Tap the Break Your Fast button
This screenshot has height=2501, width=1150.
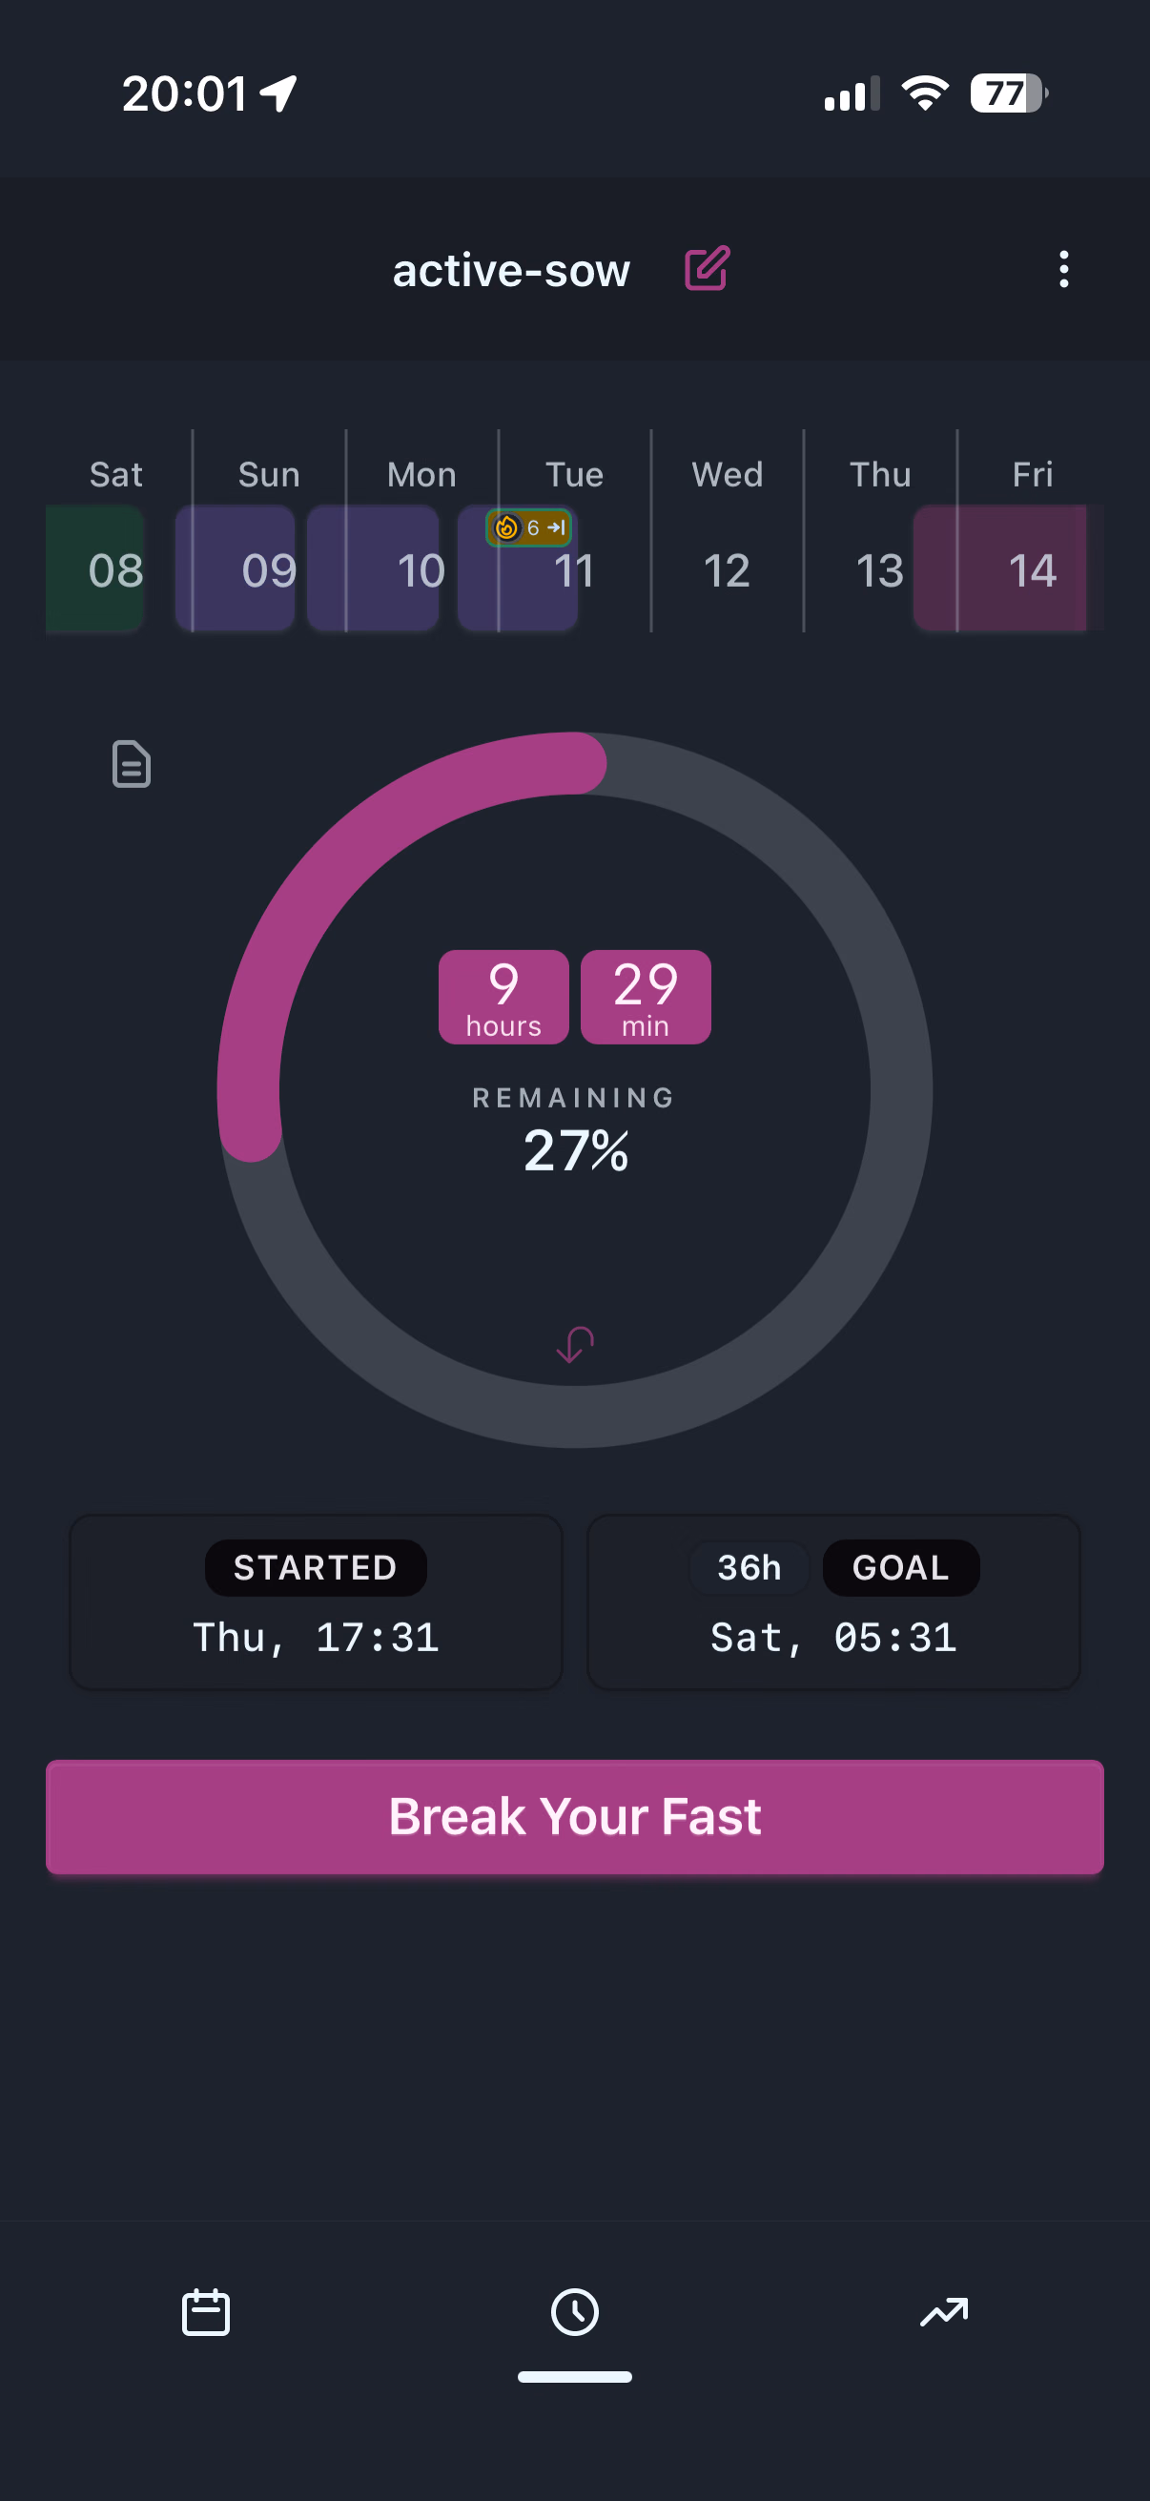coord(574,1816)
